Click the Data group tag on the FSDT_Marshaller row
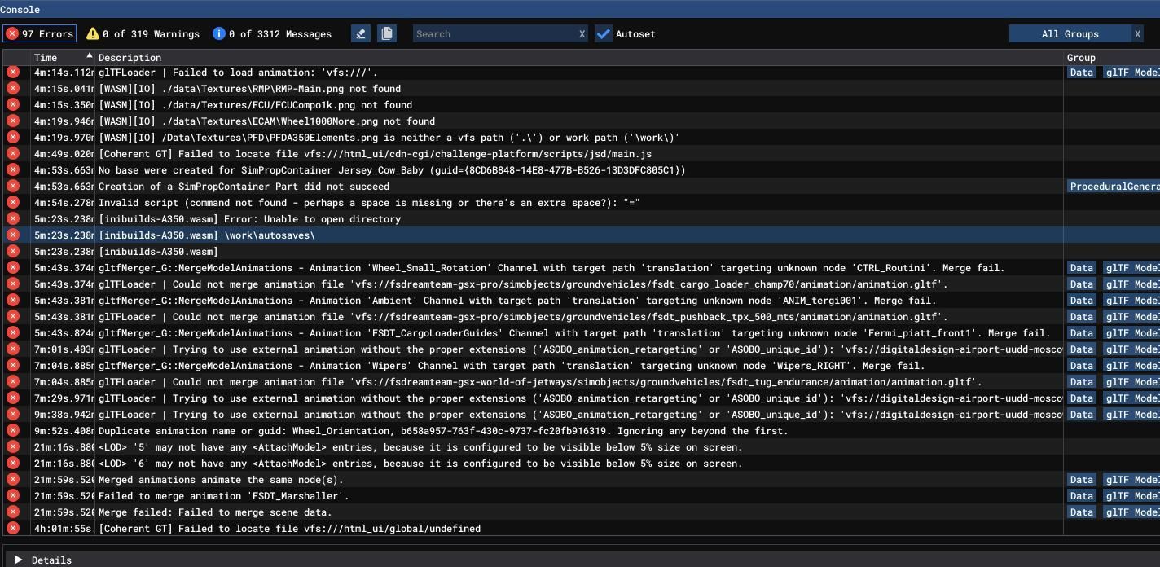Screen dimensions: 1160x567 1081,496
